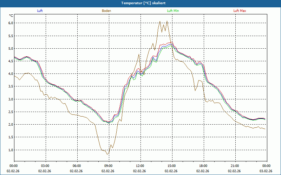Select the 1,0 y-axis tick label
This screenshot has height=175, width=281.
pyautogui.click(x=11, y=150)
